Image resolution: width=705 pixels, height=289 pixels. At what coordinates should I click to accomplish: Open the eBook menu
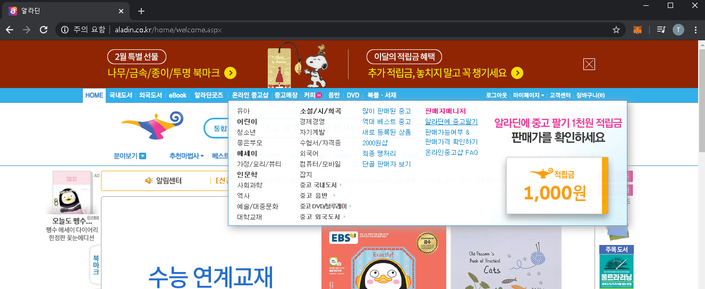(x=178, y=95)
